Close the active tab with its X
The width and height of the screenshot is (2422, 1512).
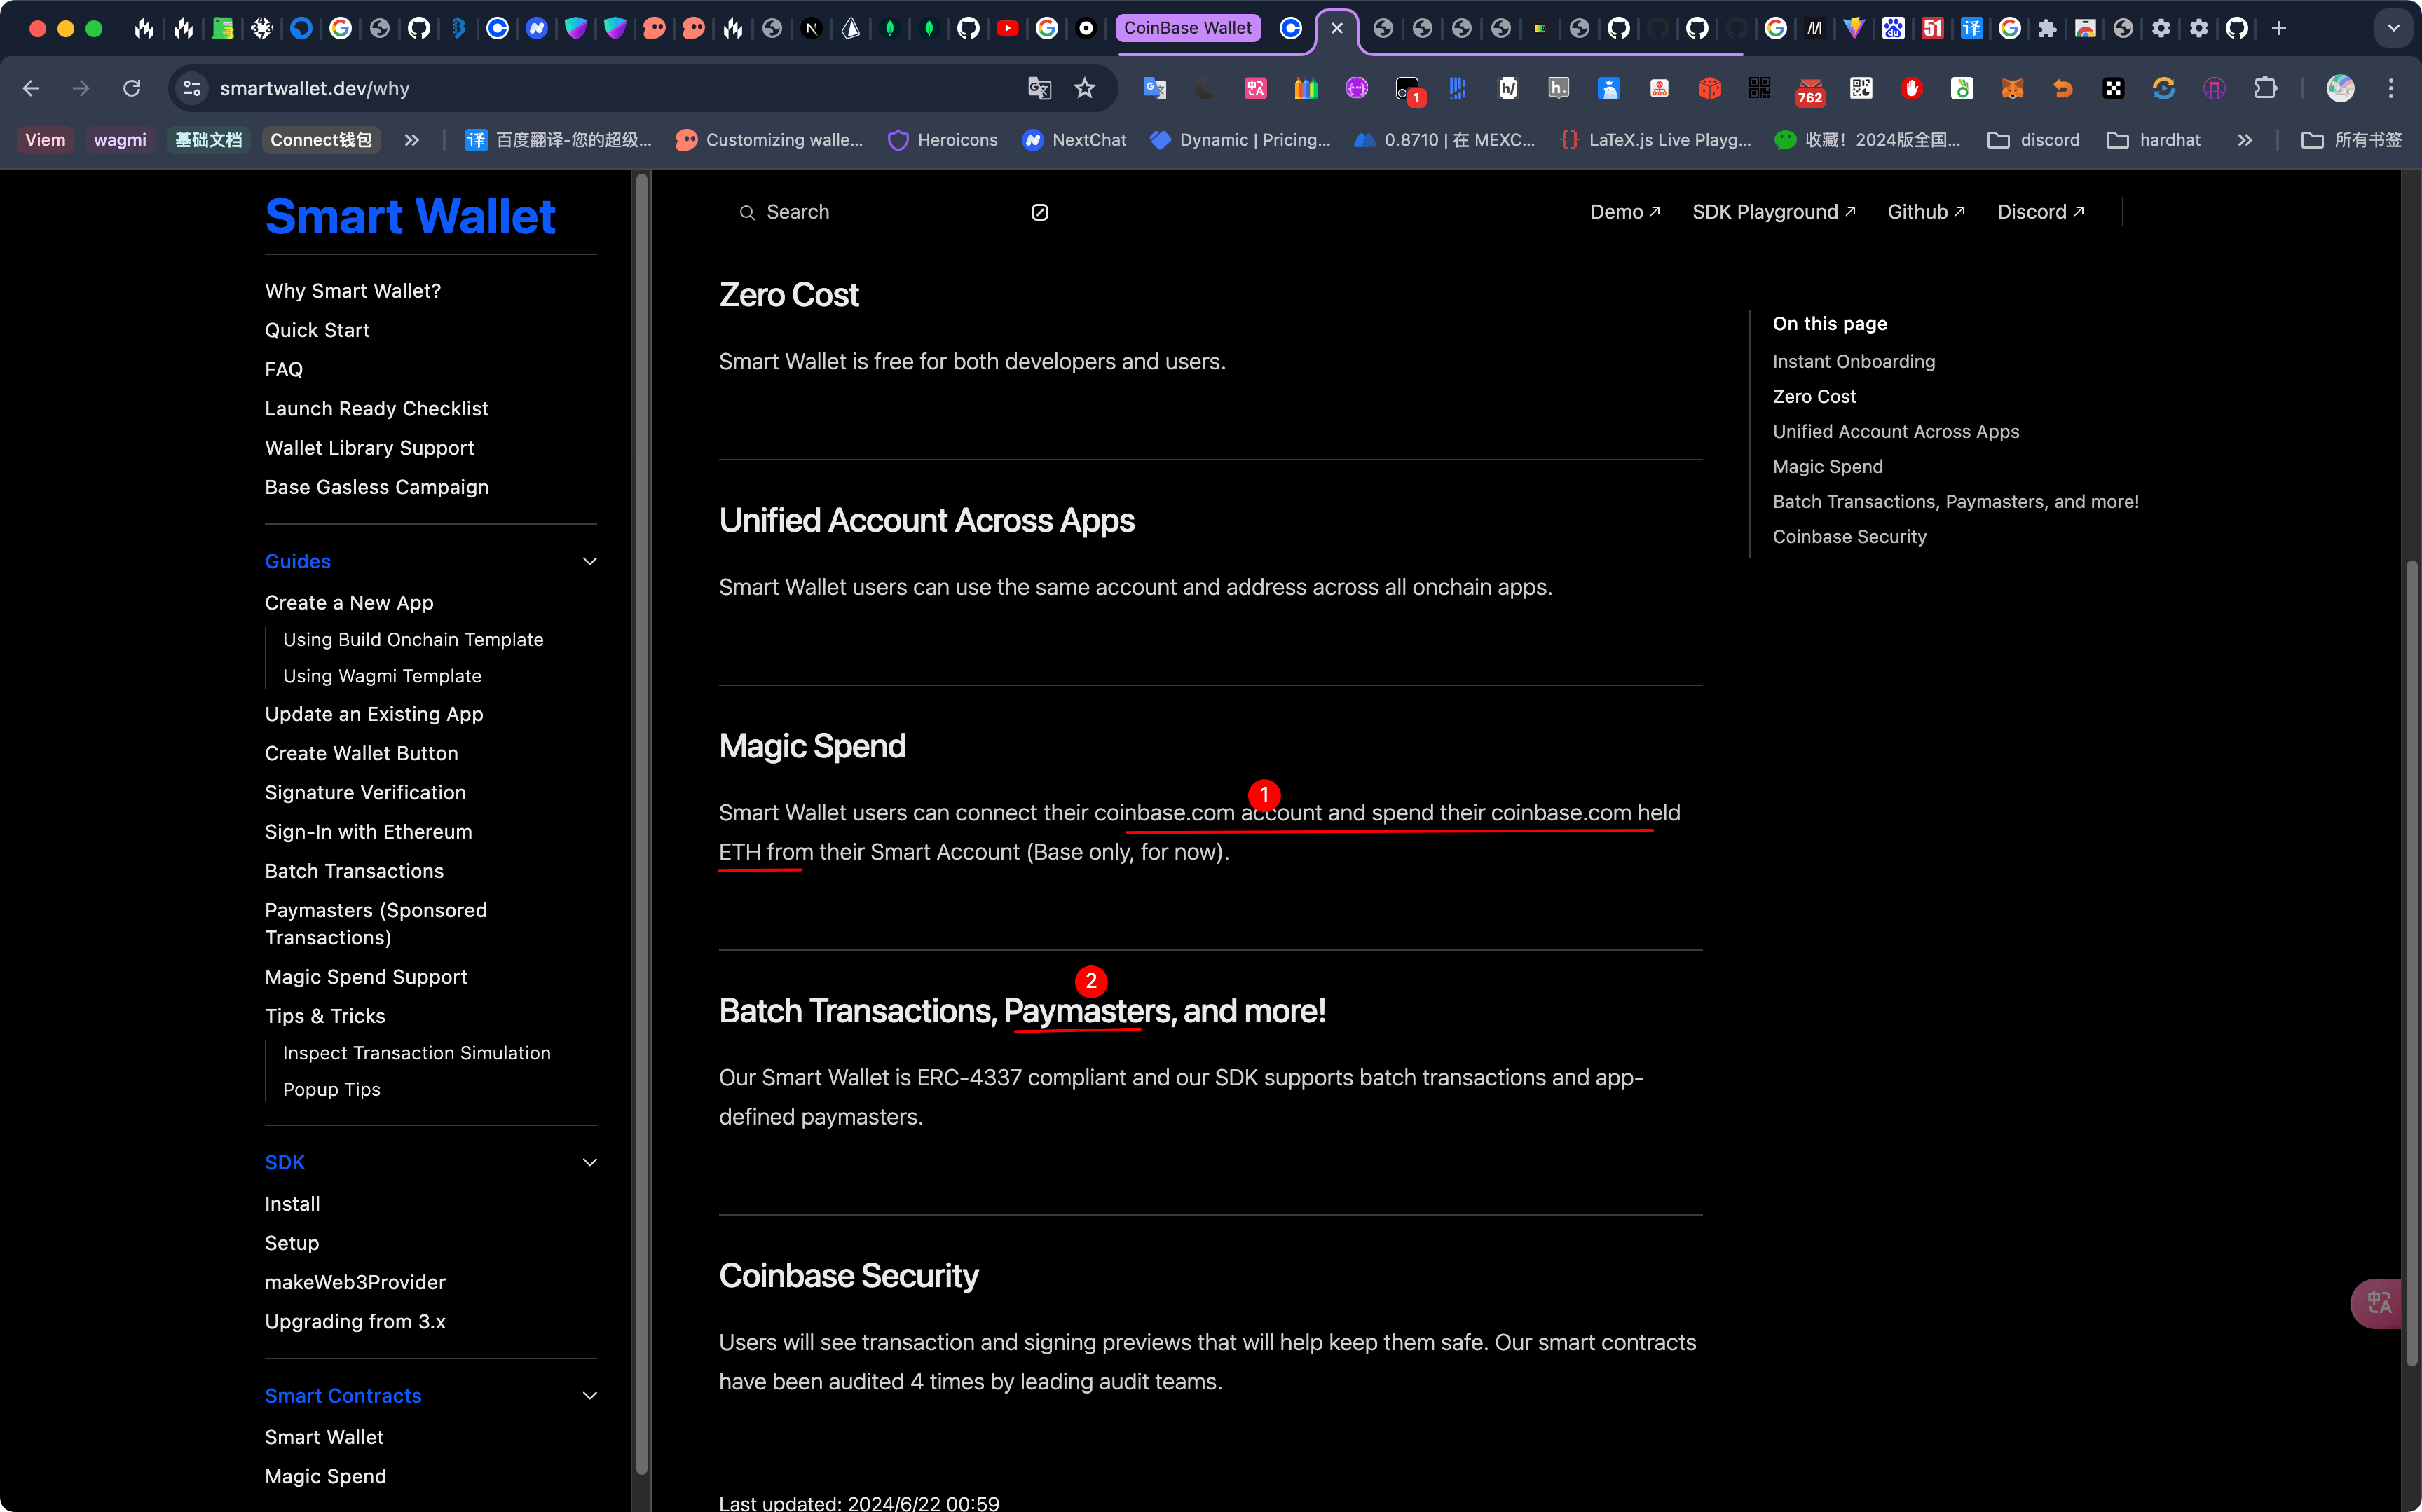pyautogui.click(x=1337, y=28)
